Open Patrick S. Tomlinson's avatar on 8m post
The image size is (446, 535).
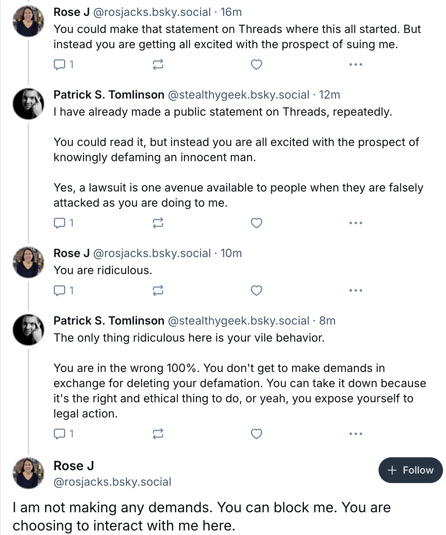[28, 329]
